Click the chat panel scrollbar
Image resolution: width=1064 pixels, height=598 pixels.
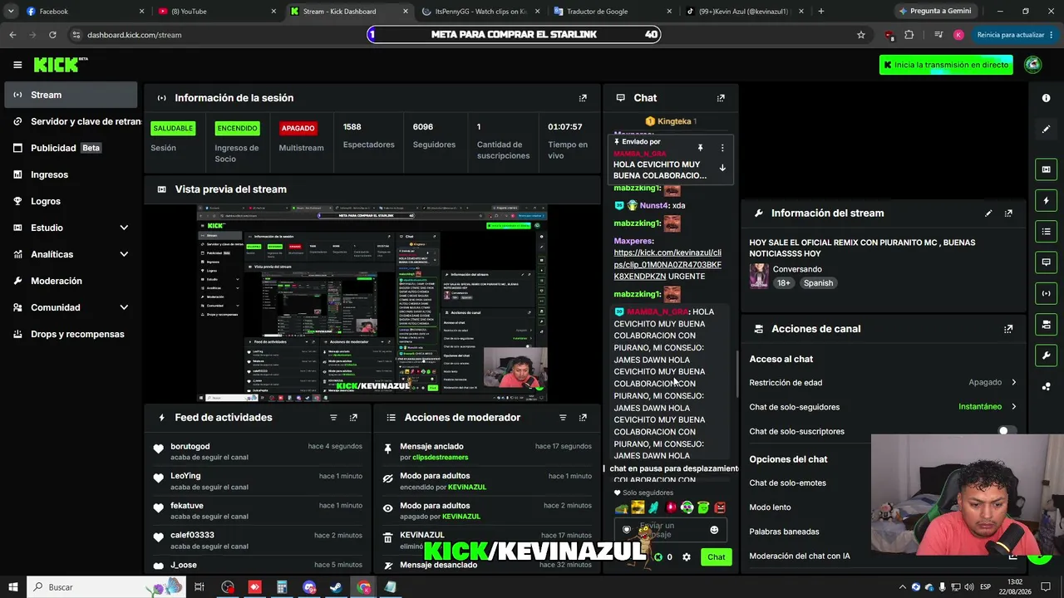[x=736, y=374]
